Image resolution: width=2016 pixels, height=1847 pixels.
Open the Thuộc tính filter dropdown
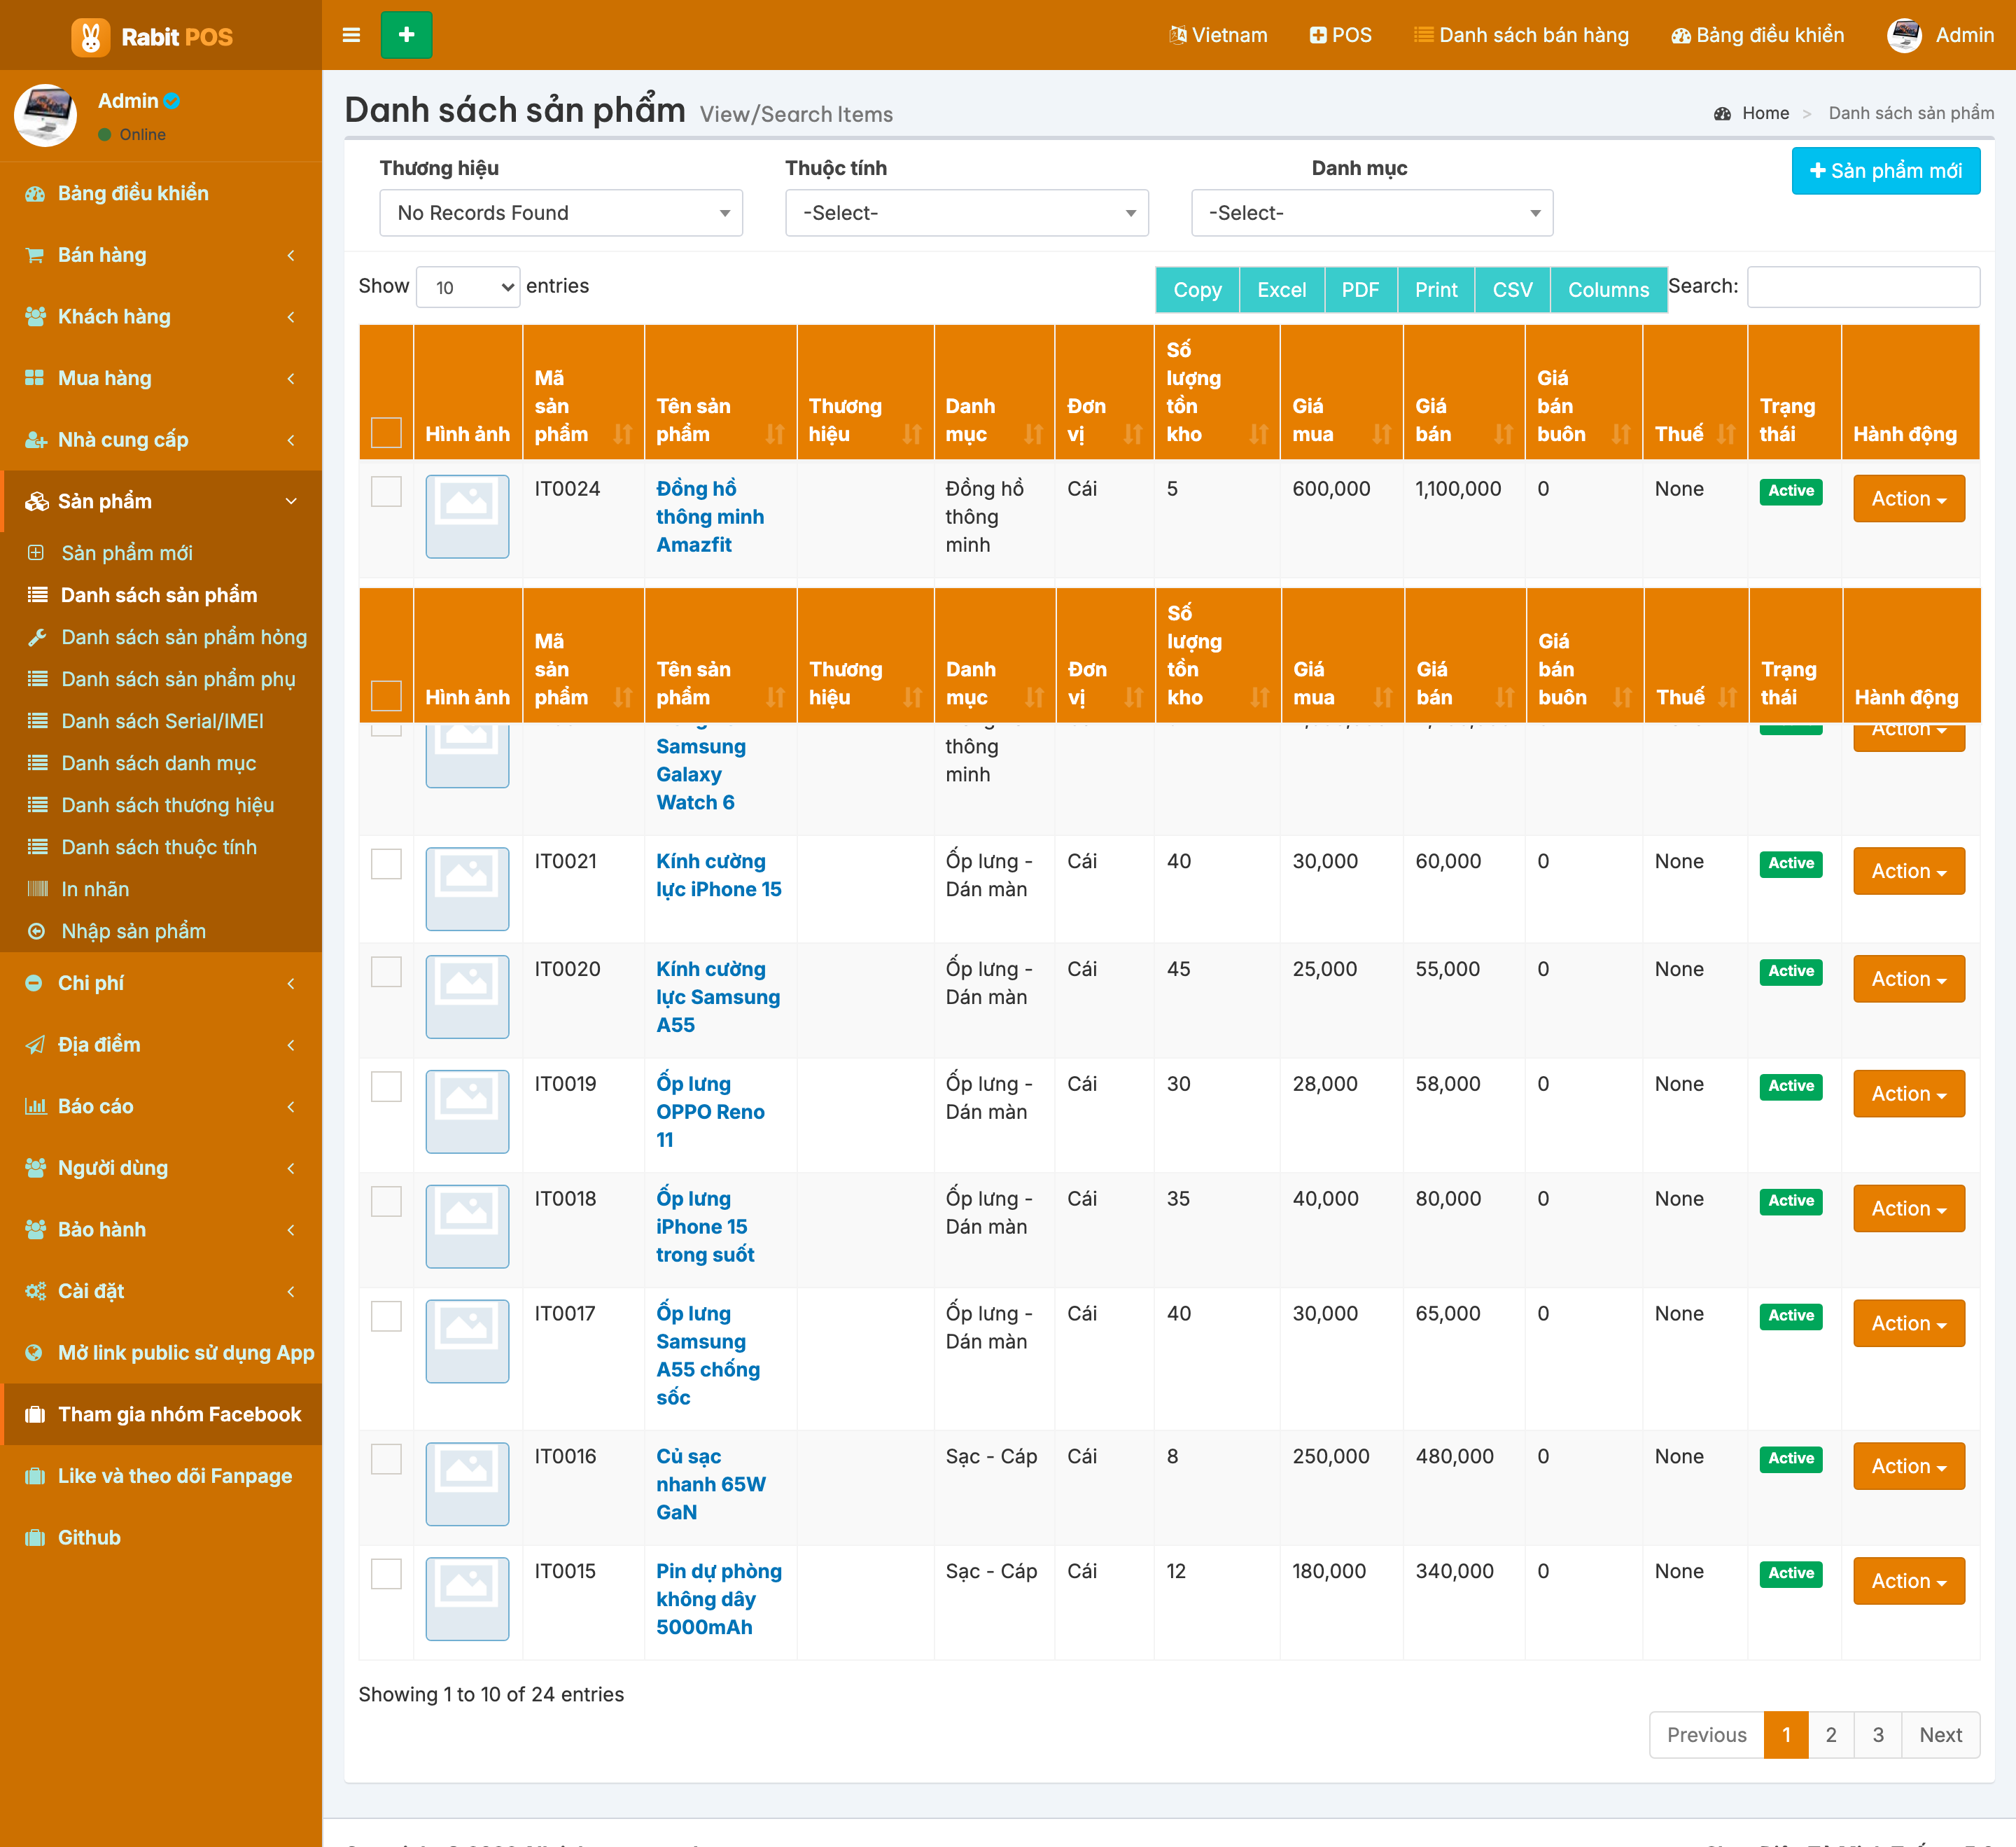[967, 213]
